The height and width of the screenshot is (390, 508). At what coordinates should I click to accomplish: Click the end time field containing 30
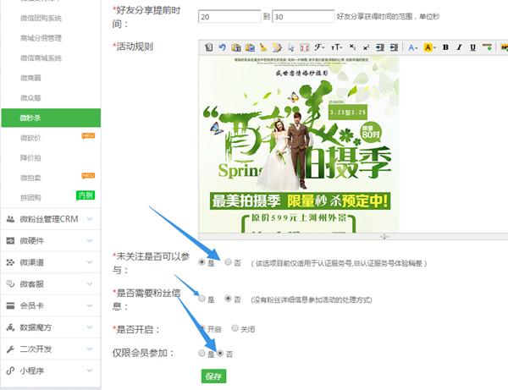point(303,17)
